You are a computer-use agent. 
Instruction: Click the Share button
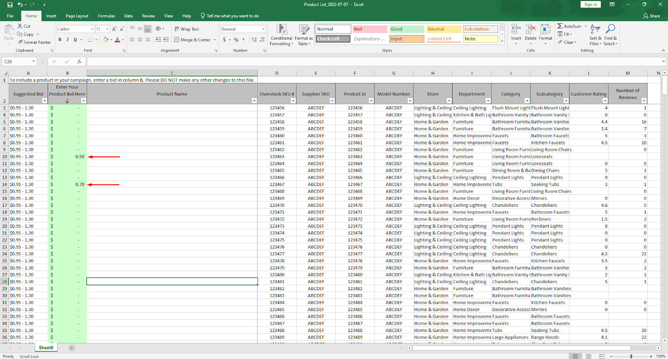pos(652,16)
